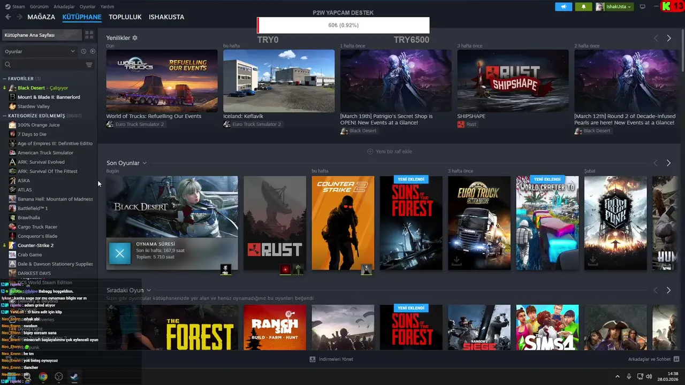Click Yeni bir raf ekle text
685x385 pixels.
tap(394, 151)
